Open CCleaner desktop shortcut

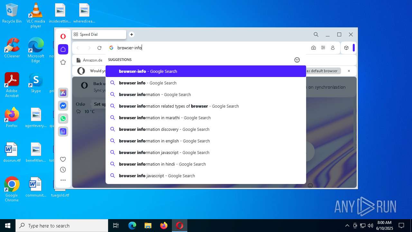[x=12, y=48]
